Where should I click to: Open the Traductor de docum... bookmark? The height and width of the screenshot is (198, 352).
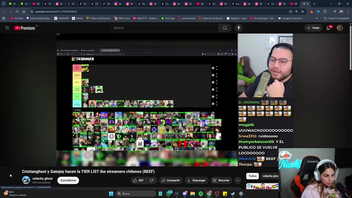[x=211, y=18]
